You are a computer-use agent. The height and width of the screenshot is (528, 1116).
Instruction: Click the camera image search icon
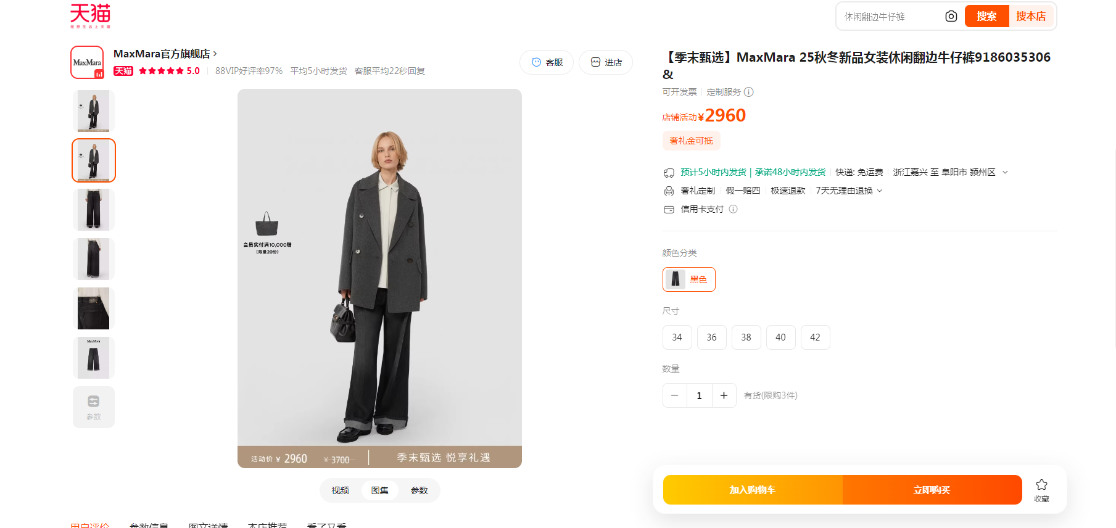(951, 17)
